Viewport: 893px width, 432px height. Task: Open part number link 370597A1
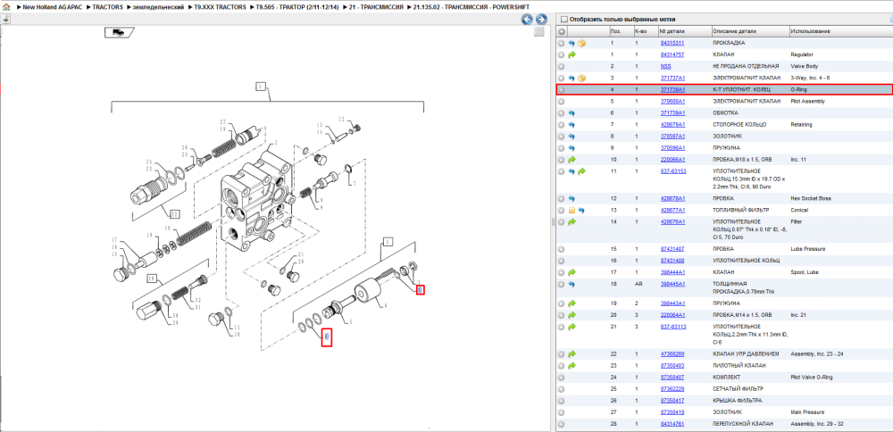click(672, 137)
